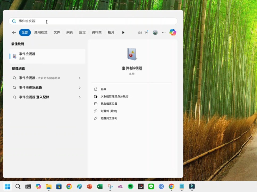257x192 pixels.
Task: Expand the 事件檢視器 登入紀錄 suggestion arrow
Action: click(x=80, y=97)
